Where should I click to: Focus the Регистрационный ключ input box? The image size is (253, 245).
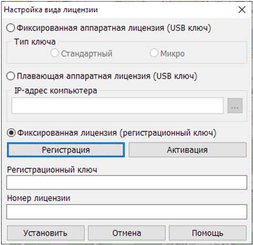(x=127, y=182)
